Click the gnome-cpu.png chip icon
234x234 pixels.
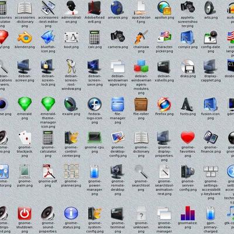(95, 137)
